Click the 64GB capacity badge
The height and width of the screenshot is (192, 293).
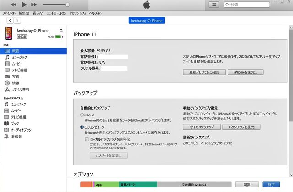coord(22,37)
